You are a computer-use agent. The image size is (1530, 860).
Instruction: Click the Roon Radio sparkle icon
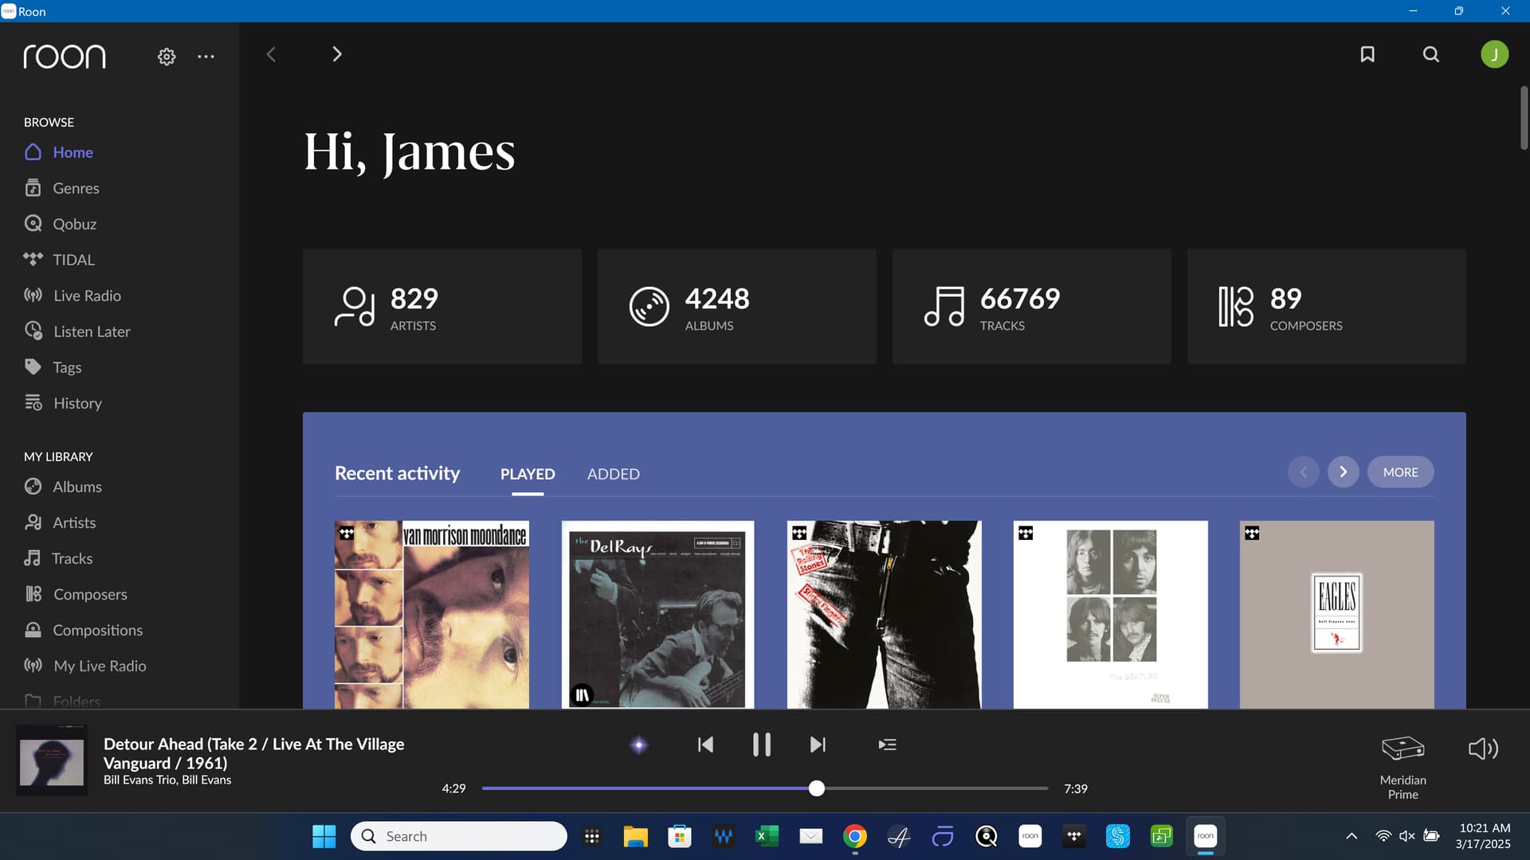(x=638, y=745)
